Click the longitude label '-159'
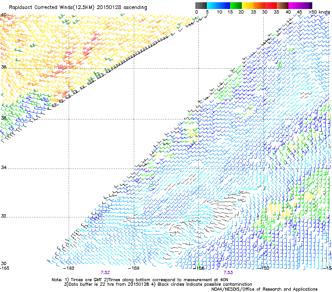The width and height of the screenshot is (332, 292). tap(134, 268)
